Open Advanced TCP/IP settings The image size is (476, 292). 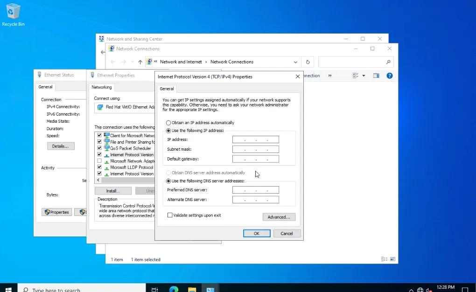coord(279,217)
